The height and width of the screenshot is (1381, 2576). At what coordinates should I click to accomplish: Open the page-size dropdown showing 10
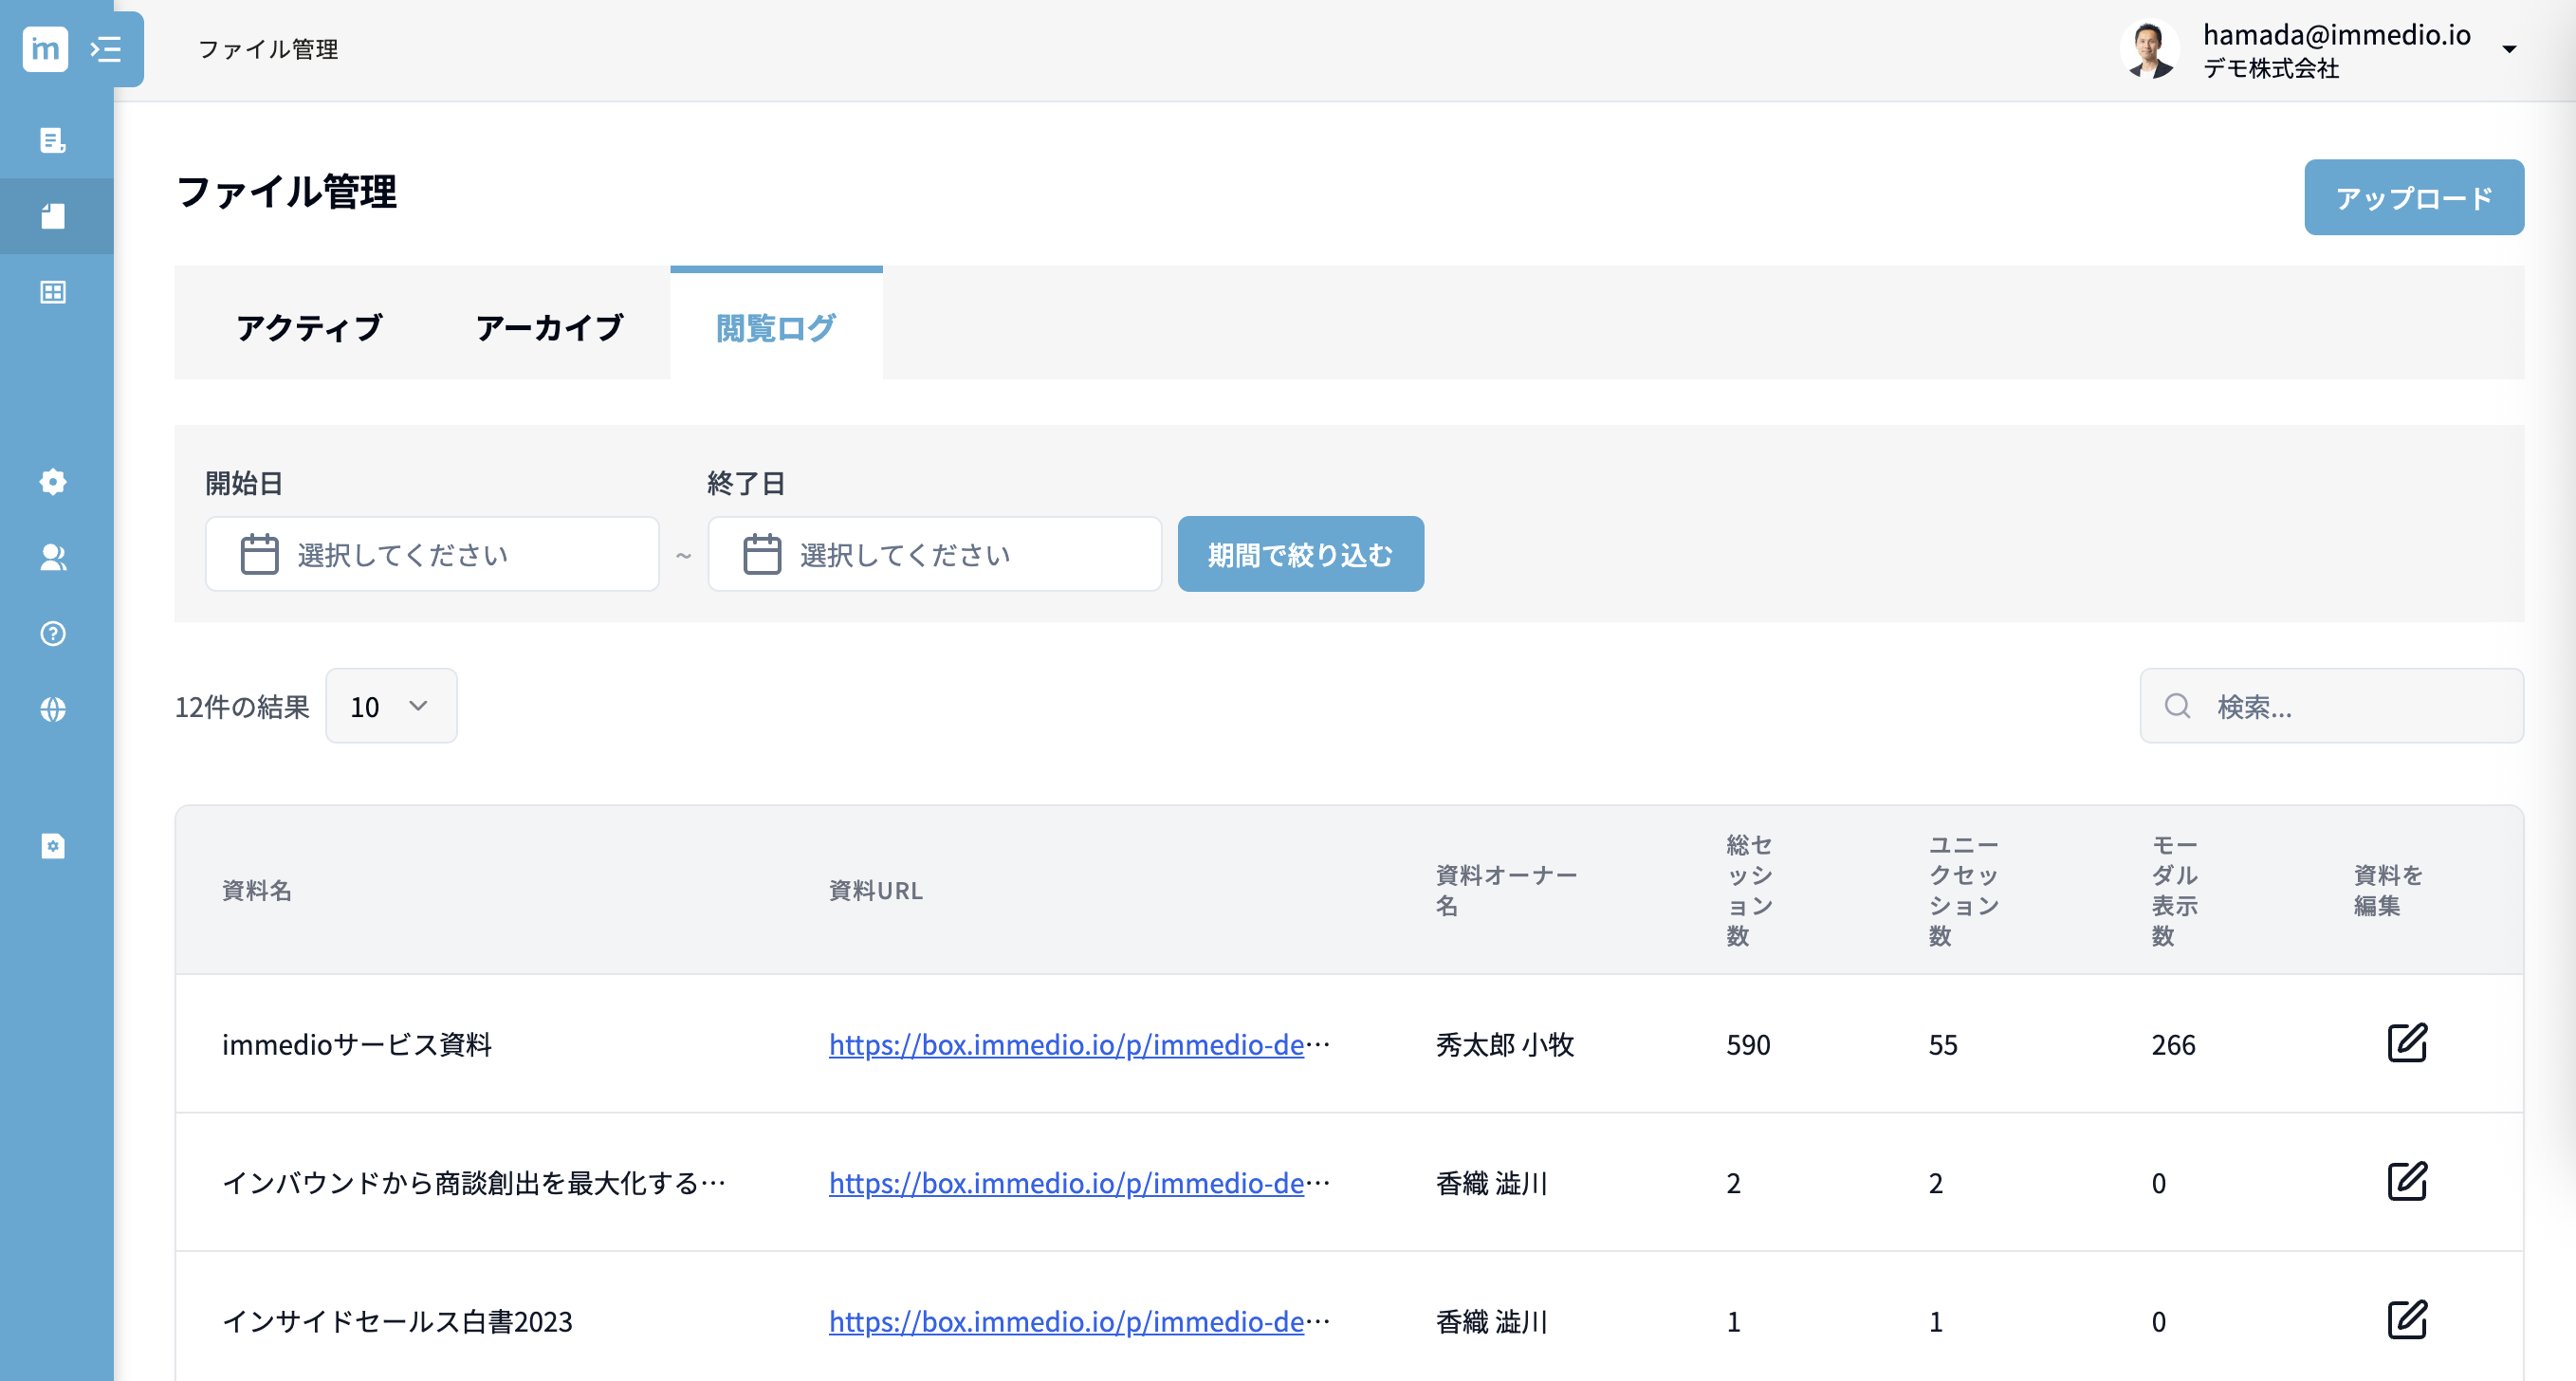tap(391, 706)
